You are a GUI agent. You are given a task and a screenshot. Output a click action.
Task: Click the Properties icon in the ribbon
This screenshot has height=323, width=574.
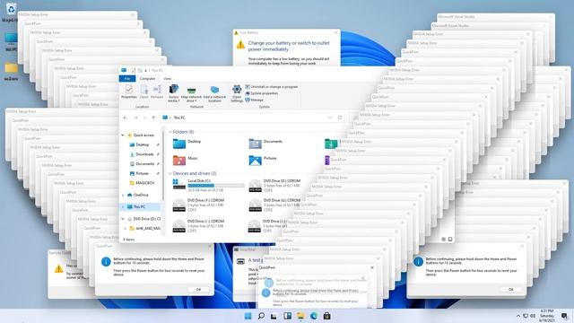(x=129, y=89)
